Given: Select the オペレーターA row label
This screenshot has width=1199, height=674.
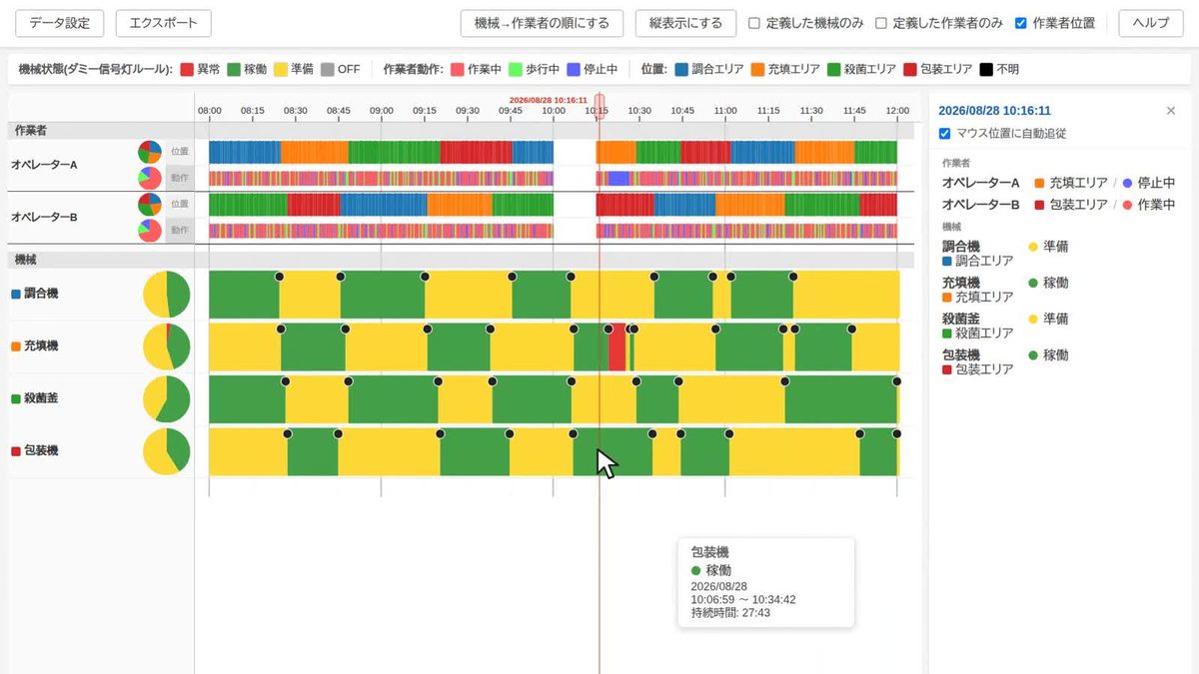Looking at the screenshot, I should click(x=44, y=165).
